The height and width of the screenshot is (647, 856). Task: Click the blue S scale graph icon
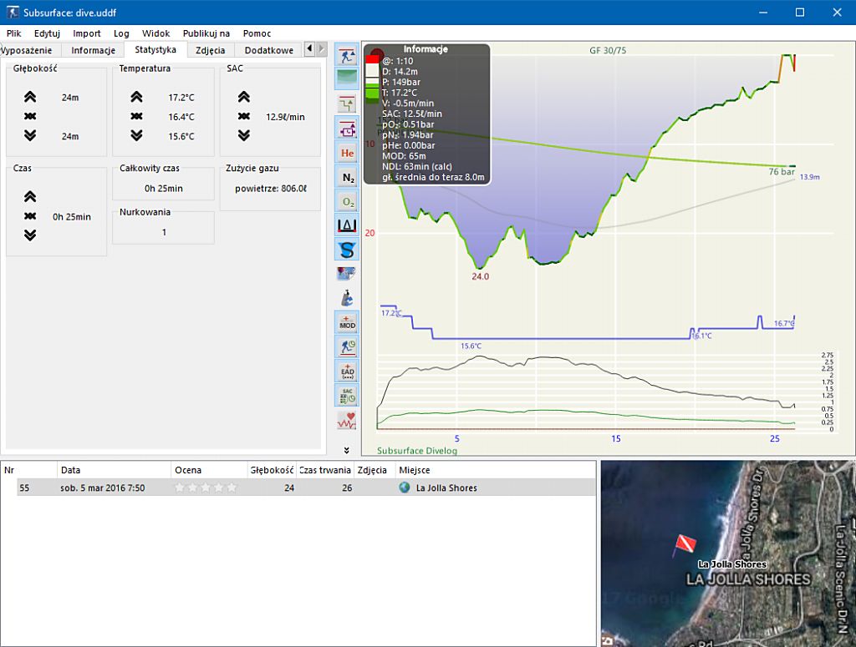347,249
